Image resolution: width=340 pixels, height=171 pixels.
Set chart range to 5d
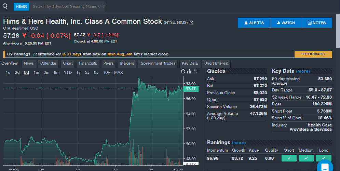tap(26, 72)
